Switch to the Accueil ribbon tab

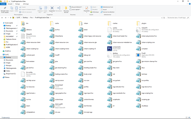[10, 4]
